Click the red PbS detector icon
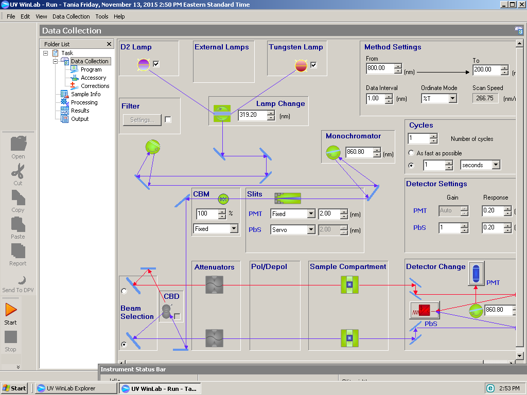 tap(425, 310)
